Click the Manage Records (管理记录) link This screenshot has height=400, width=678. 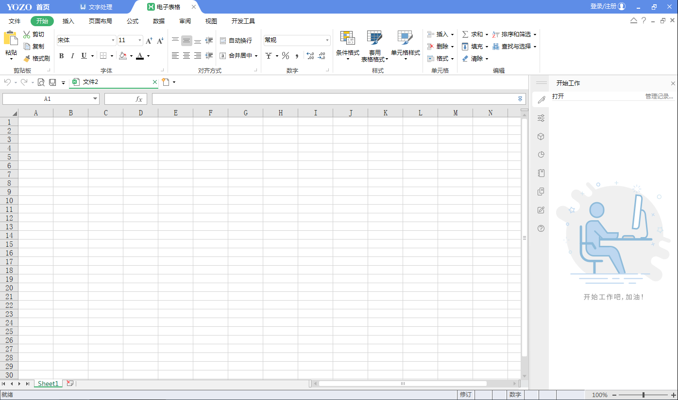[x=659, y=96]
